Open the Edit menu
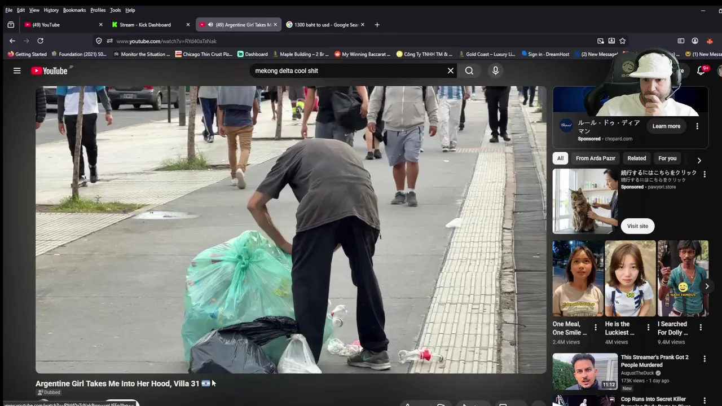Screen dimensions: 722x406 point(21,10)
